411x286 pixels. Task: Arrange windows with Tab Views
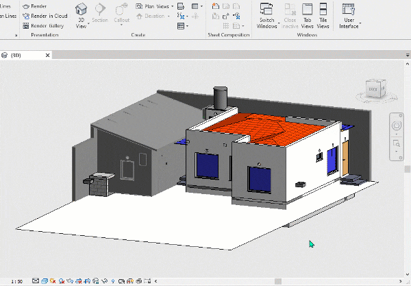(x=307, y=15)
